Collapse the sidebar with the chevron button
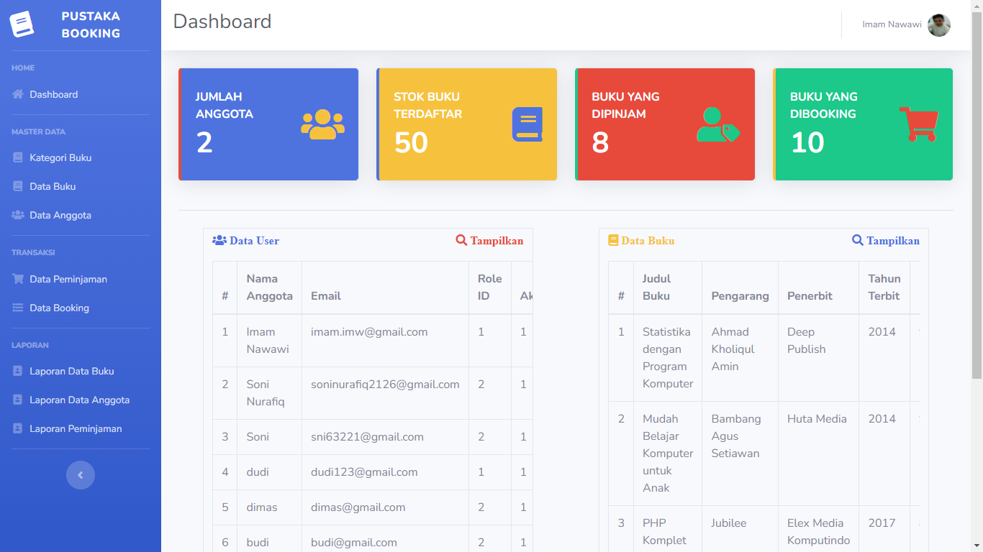Image resolution: width=983 pixels, height=552 pixels. 81,475
